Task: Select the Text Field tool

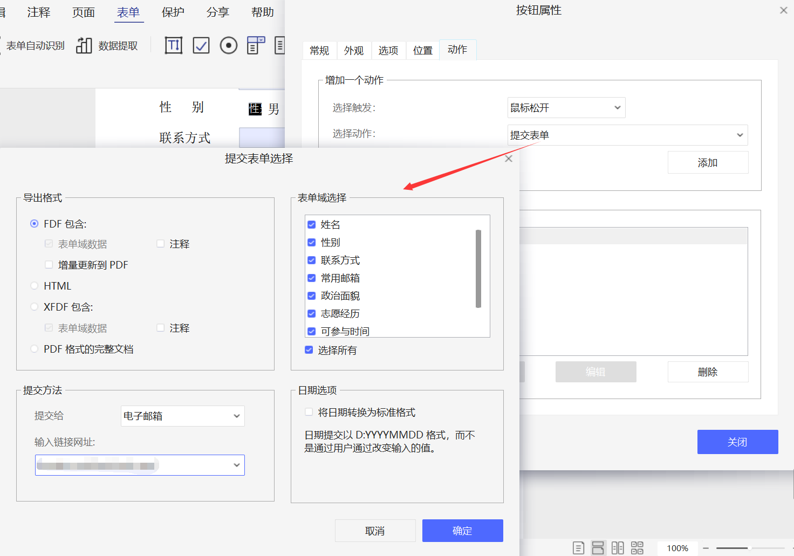Action: 173,45
